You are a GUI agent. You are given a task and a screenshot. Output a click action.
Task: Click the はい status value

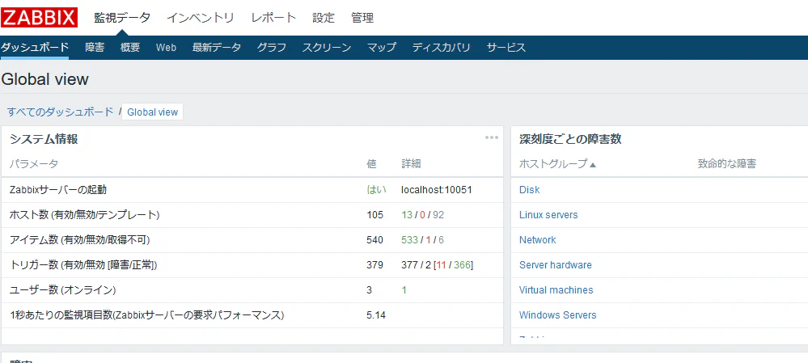[376, 190]
